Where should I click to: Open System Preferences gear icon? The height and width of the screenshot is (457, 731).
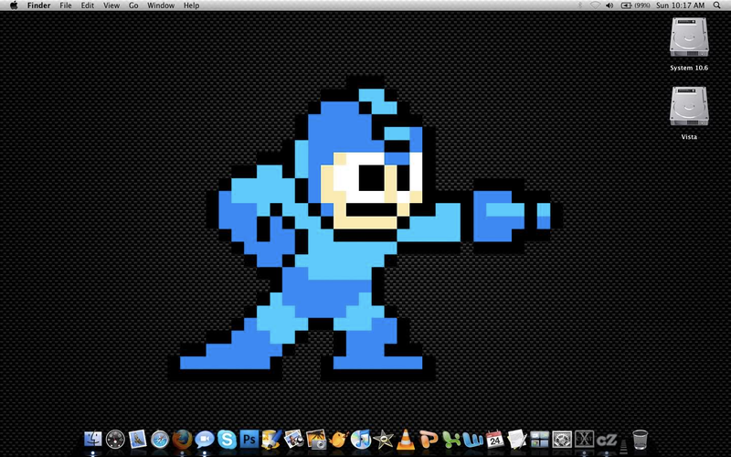coord(562,440)
